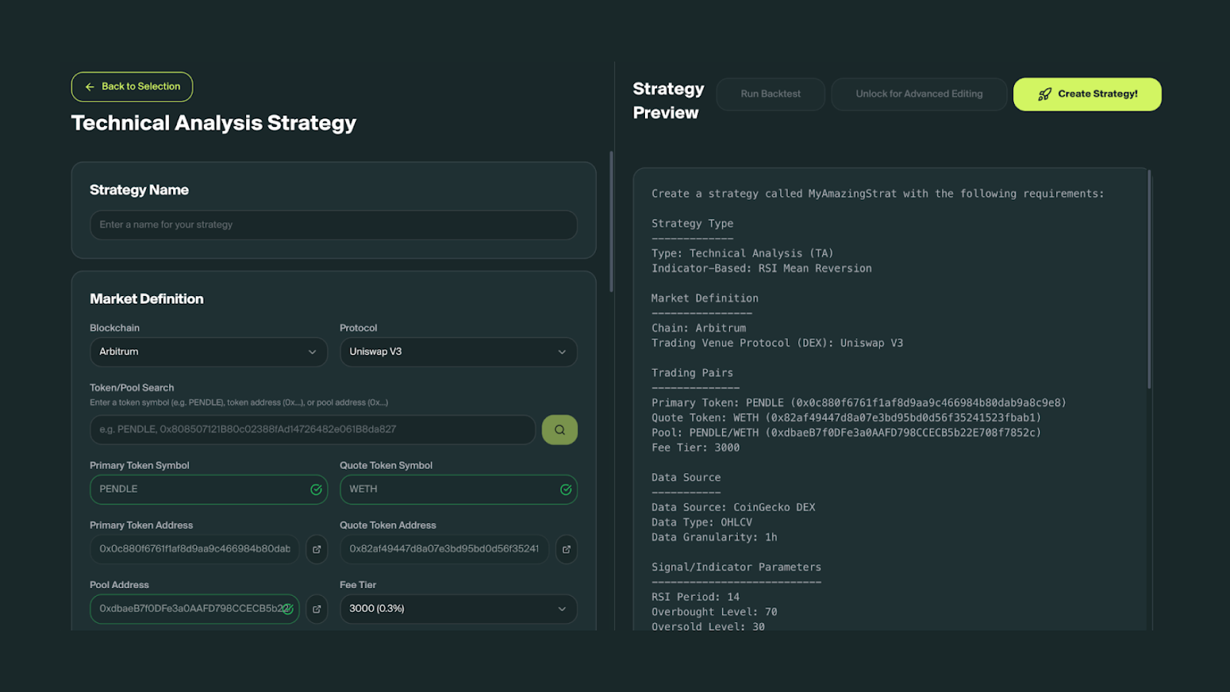Open the Pool Address external link icon
Image resolution: width=1230 pixels, height=692 pixels.
point(317,609)
